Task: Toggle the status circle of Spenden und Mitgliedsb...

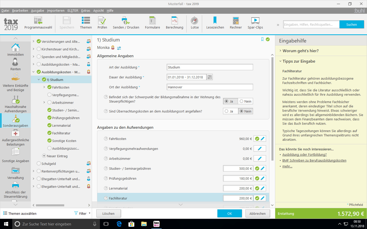Action: click(x=39, y=57)
